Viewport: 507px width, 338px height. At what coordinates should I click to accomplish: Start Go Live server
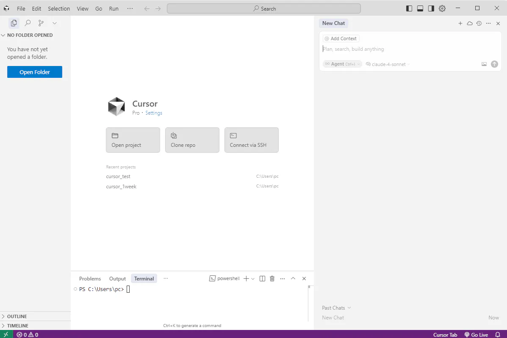(x=476, y=335)
